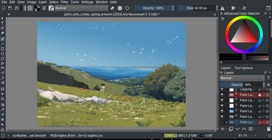272x140 pixels.
Task: Select the Transform tool
Action: coord(2,89)
